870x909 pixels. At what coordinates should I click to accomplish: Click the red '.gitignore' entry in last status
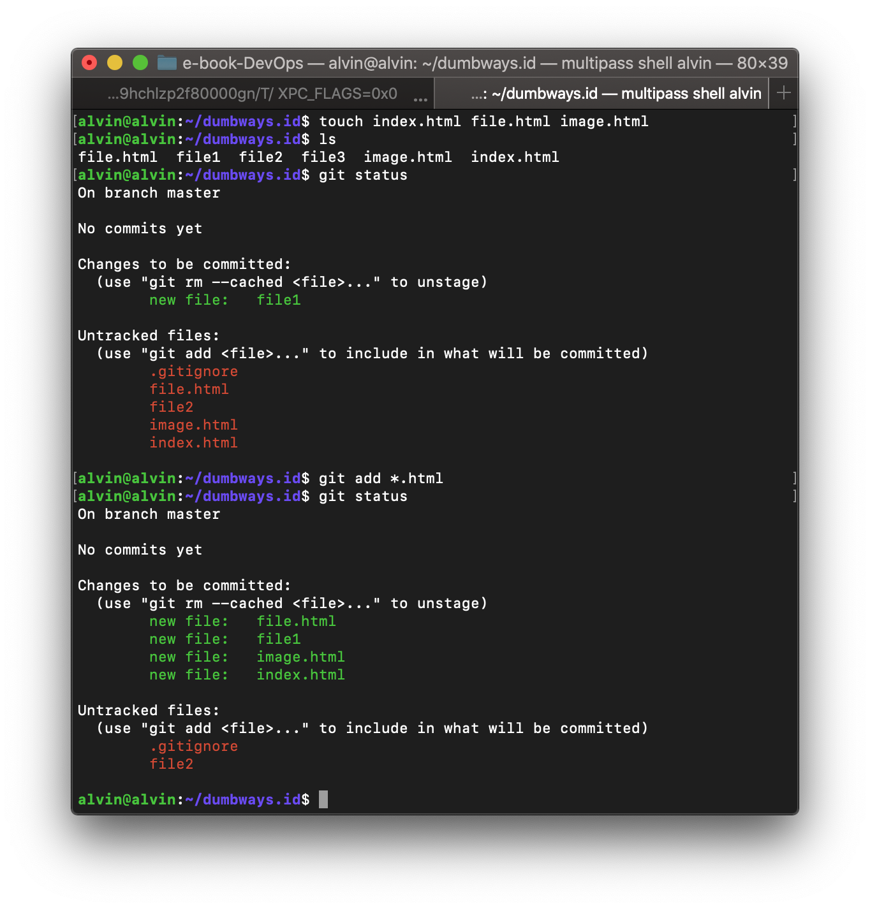click(x=194, y=746)
